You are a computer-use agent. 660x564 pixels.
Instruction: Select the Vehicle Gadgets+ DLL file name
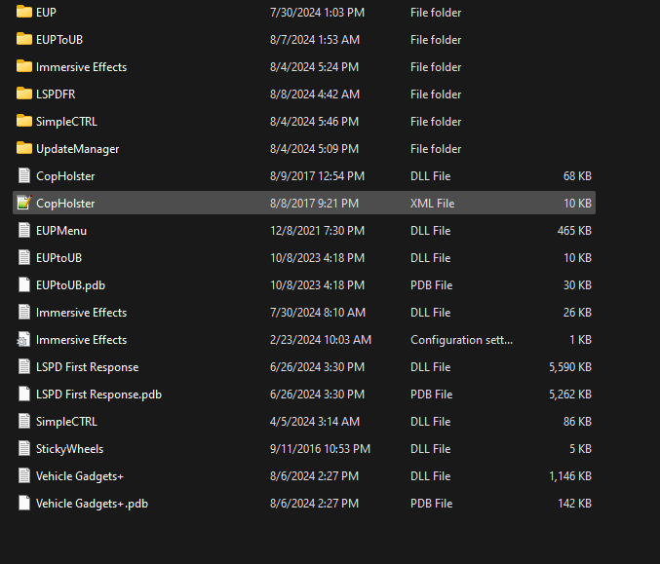80,476
